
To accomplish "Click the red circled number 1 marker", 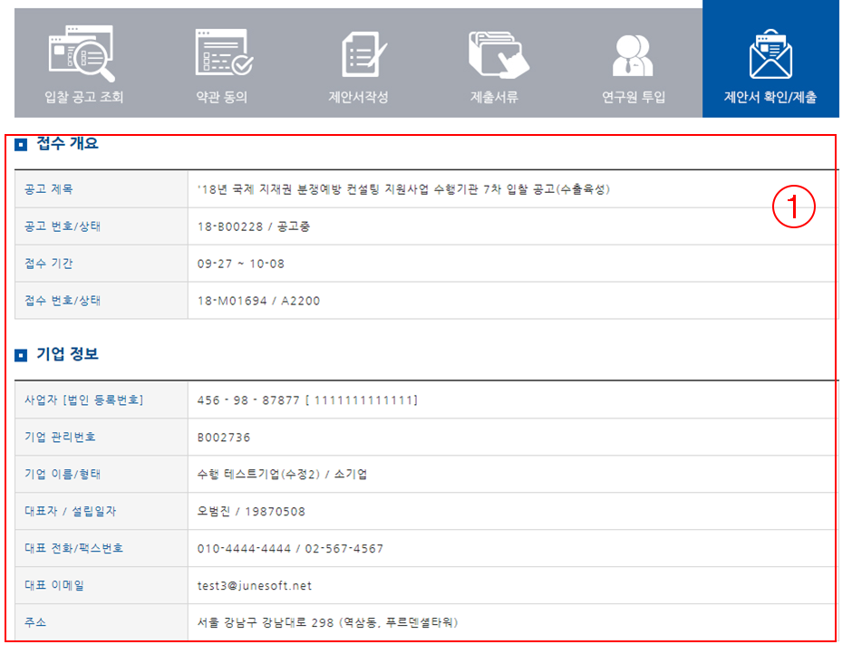I will [794, 208].
